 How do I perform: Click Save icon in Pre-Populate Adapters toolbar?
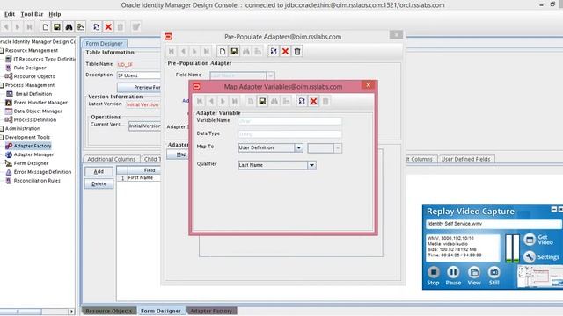[x=234, y=51]
